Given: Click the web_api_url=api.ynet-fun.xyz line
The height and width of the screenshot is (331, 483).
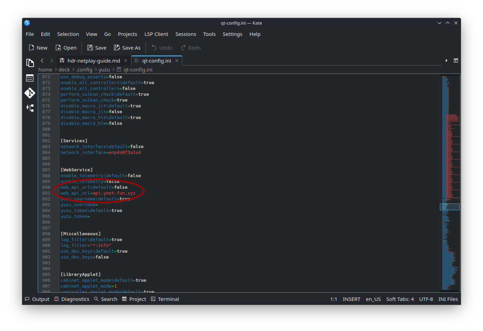Looking at the screenshot, I should click(98, 193).
